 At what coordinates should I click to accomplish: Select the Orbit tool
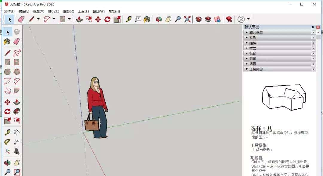(159, 19)
